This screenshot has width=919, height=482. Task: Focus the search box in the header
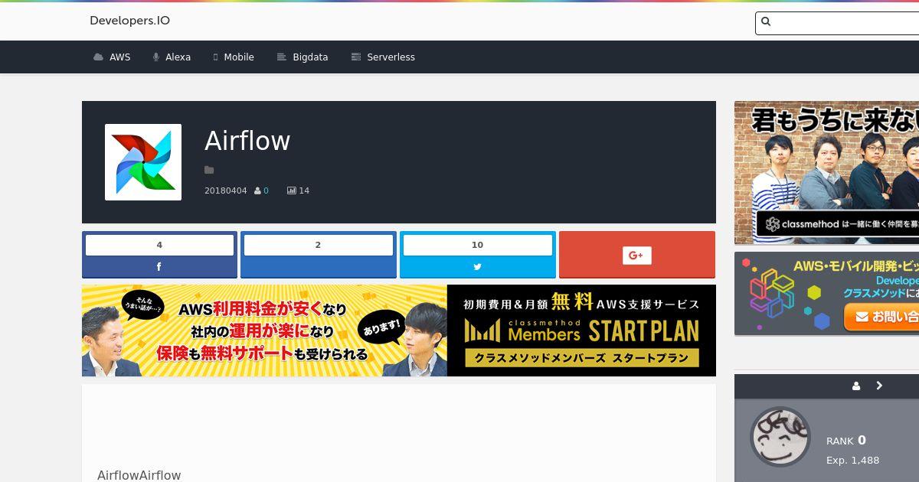tap(838, 23)
